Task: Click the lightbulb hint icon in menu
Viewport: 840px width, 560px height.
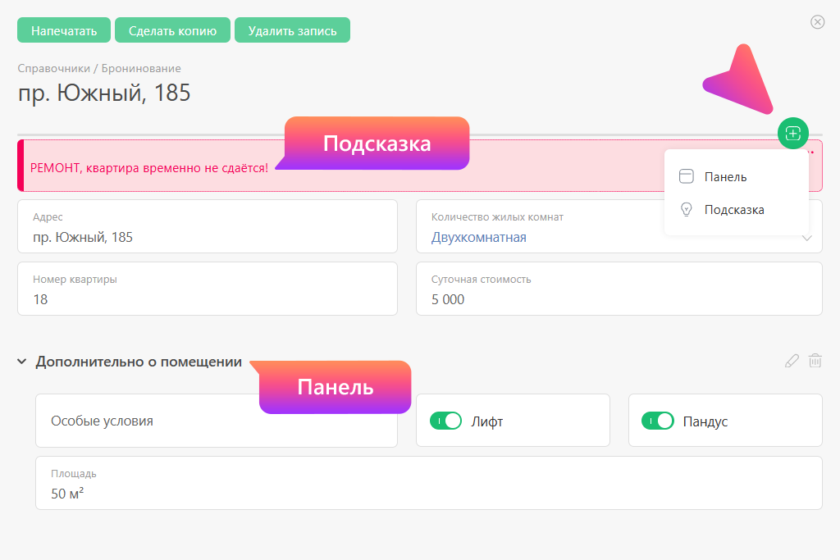Action: [x=687, y=210]
